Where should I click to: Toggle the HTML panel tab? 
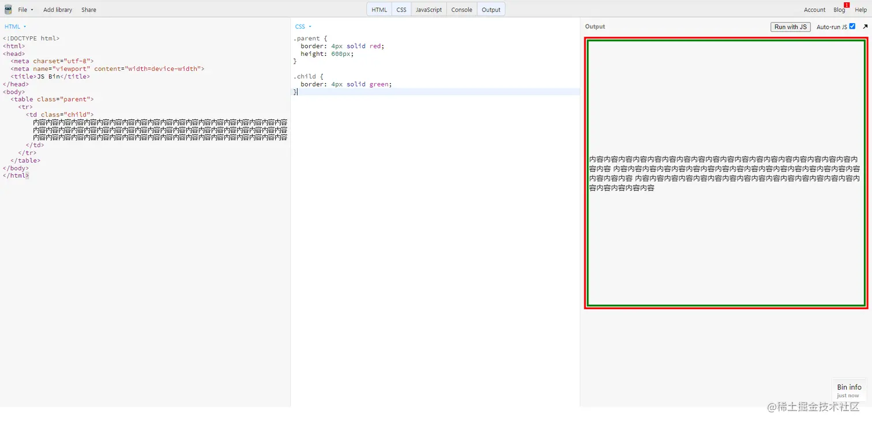[379, 9]
